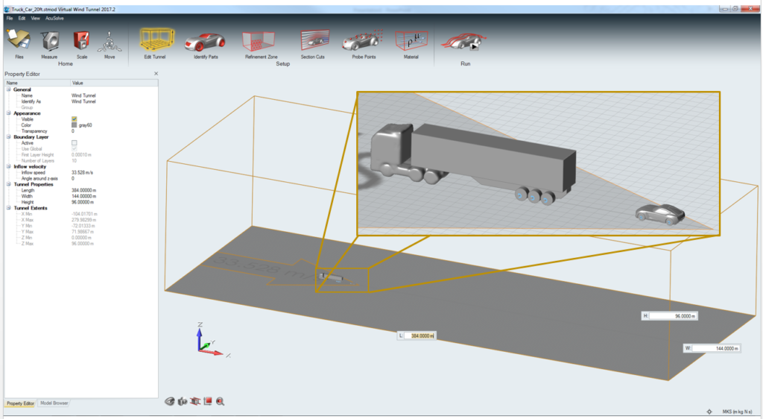Choose the Probe Points tool
The image size is (763, 419).
point(365,41)
